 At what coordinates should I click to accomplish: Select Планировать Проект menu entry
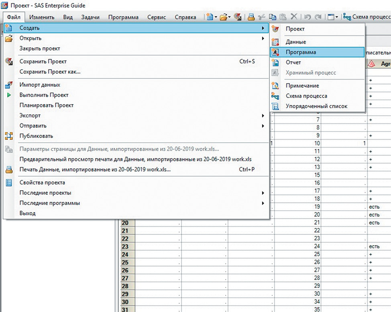click(47, 105)
